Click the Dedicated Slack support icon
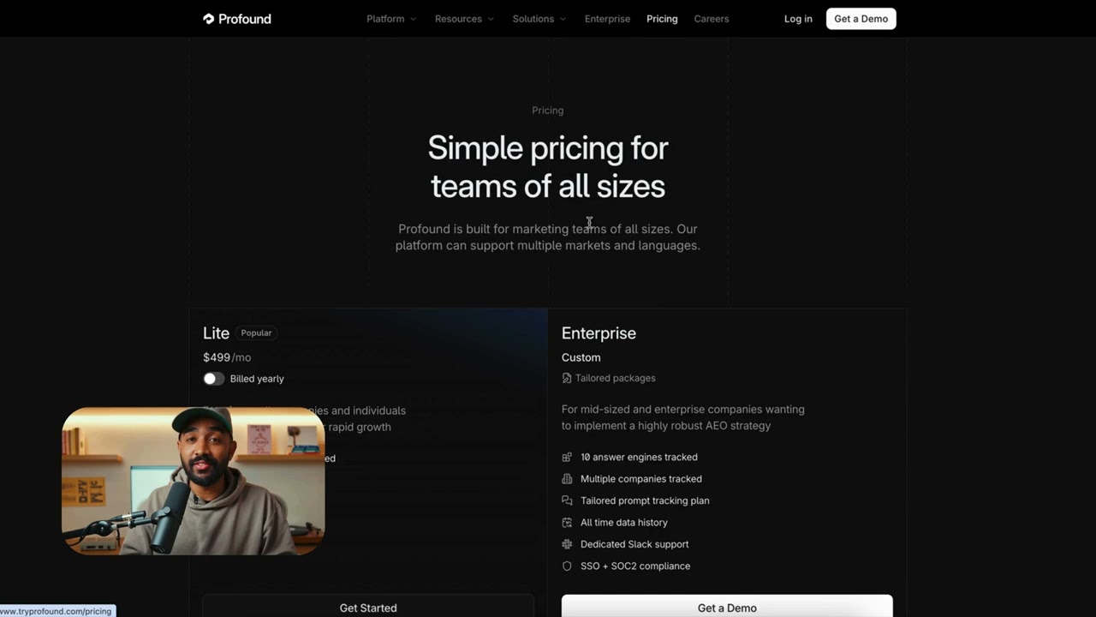The height and width of the screenshot is (617, 1096). pyautogui.click(x=567, y=544)
